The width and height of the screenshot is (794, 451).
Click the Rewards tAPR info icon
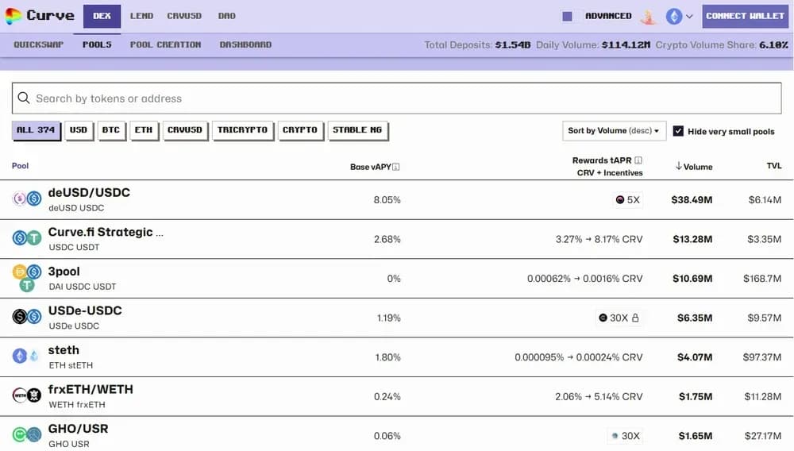click(x=638, y=160)
